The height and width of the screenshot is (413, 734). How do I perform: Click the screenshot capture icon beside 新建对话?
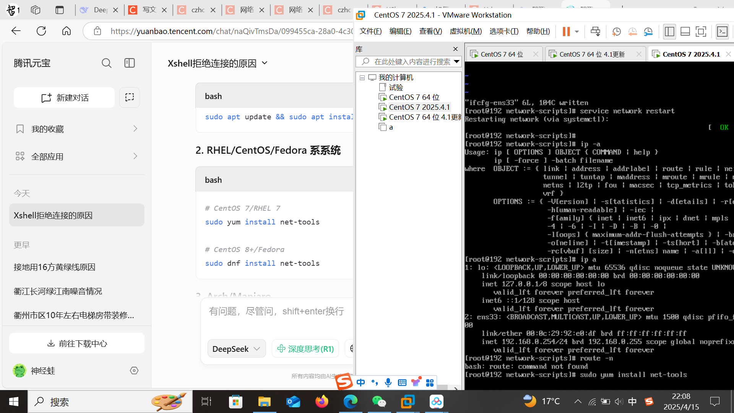(130, 97)
